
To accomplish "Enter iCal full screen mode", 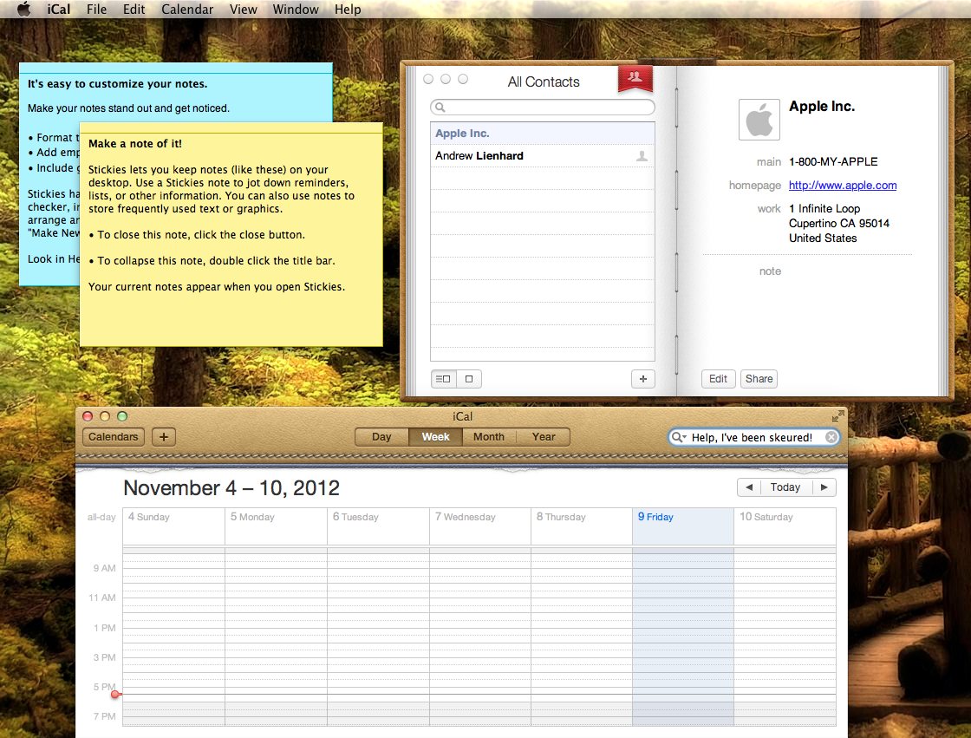I will coord(837,415).
